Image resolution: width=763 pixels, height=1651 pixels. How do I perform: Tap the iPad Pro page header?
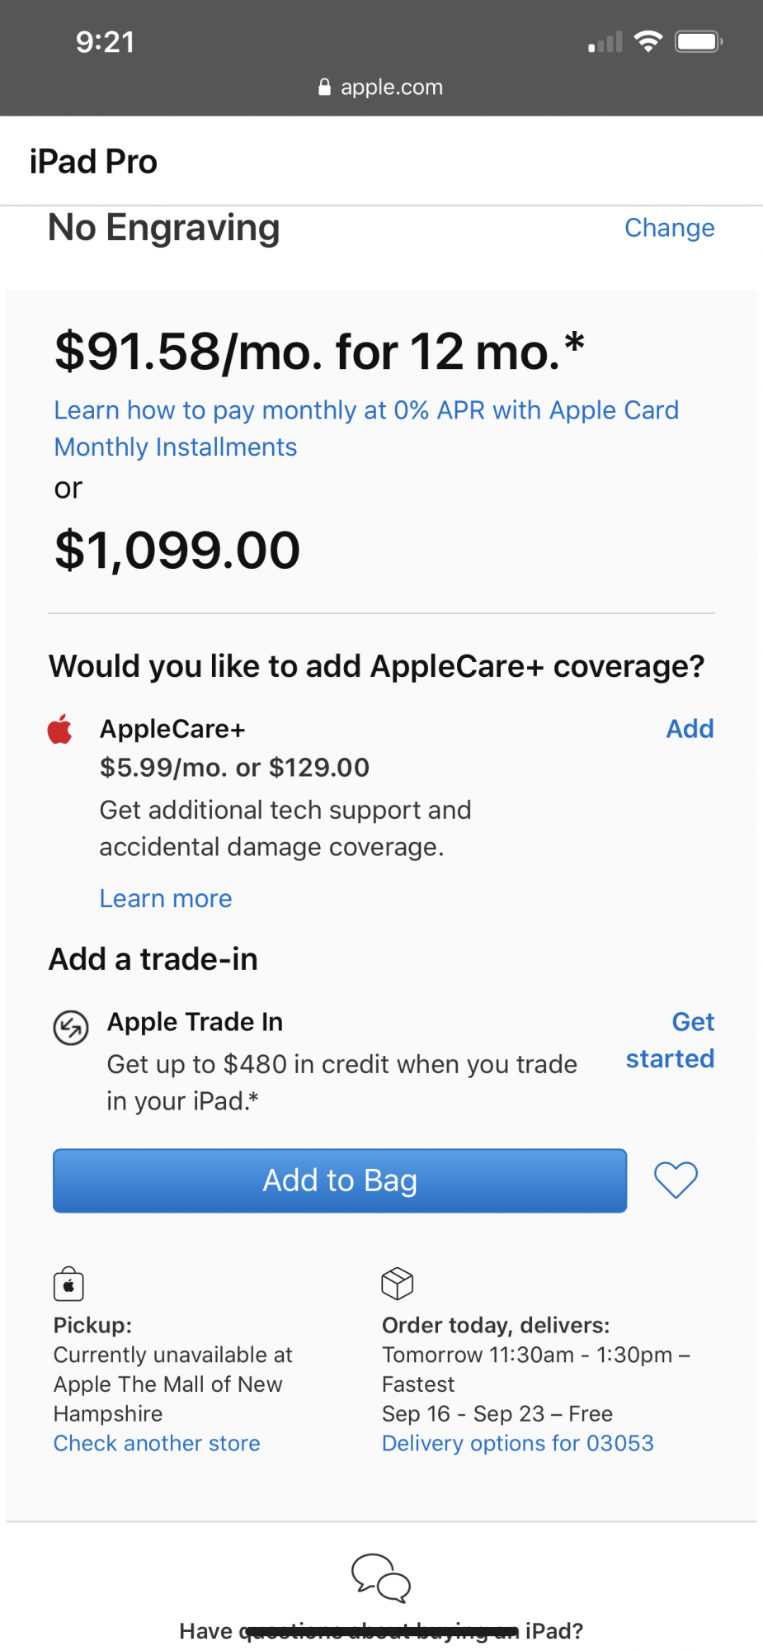click(x=93, y=162)
